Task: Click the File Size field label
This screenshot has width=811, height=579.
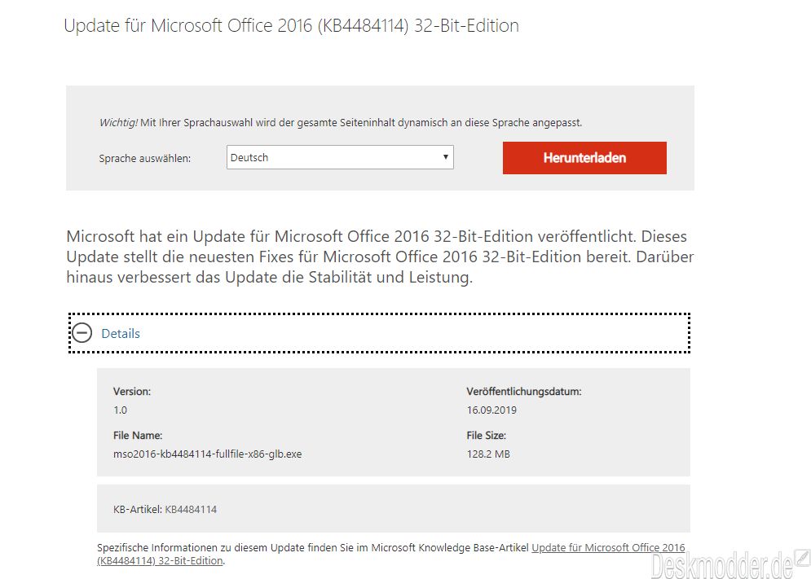Action: pos(487,436)
